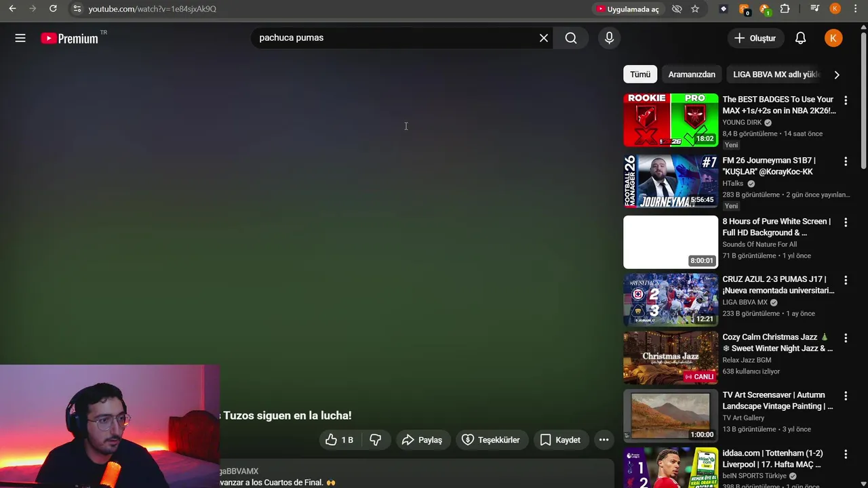Open the 'CRUZ AZUL 2-3 PUMAS J17' title
This screenshot has height=488, width=868.
[x=778, y=285]
